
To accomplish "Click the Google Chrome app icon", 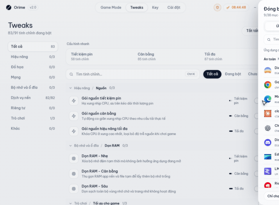I will click(268, 85).
